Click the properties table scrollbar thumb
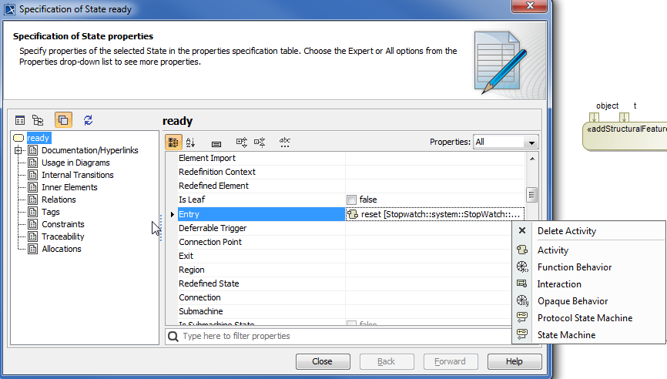The height and width of the screenshot is (379, 667). click(531, 195)
